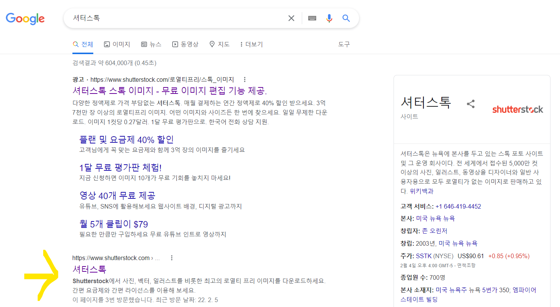Clear the search box with X icon
Image resolution: width=560 pixels, height=307 pixels.
pos(291,18)
